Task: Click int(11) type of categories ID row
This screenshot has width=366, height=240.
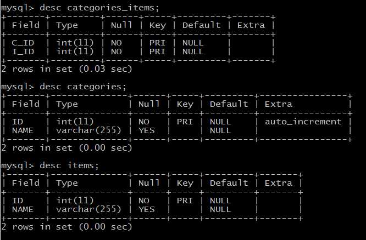Action: pyautogui.click(x=75, y=122)
